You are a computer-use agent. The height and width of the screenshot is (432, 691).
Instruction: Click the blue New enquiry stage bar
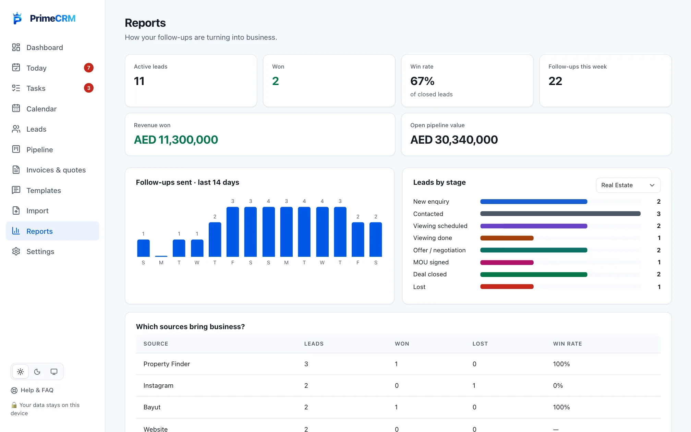[534, 202]
